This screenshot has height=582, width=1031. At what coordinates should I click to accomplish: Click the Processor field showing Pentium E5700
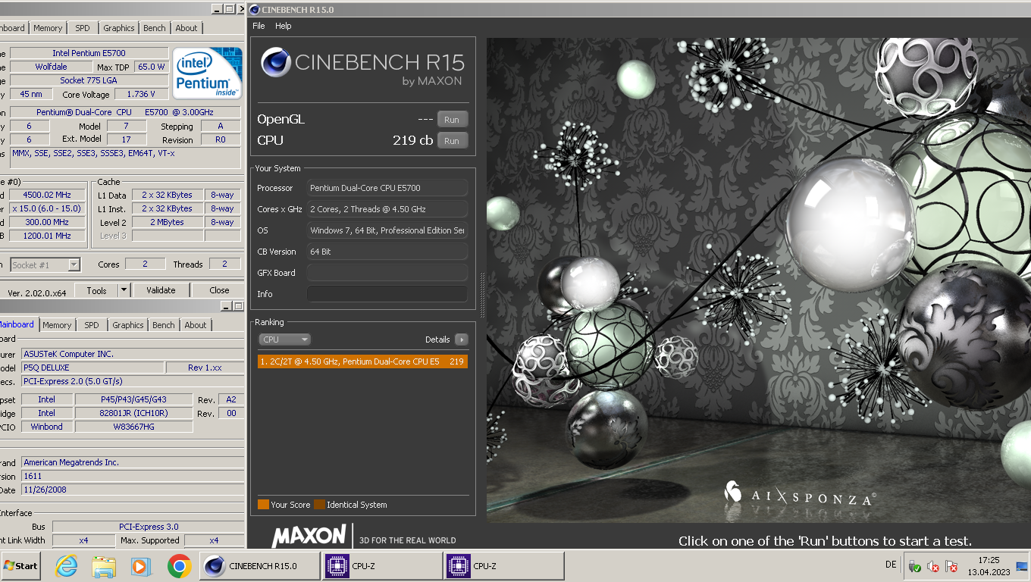coord(387,188)
